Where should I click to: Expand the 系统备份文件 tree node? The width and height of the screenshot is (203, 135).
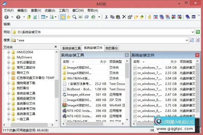click(x=8, y=104)
